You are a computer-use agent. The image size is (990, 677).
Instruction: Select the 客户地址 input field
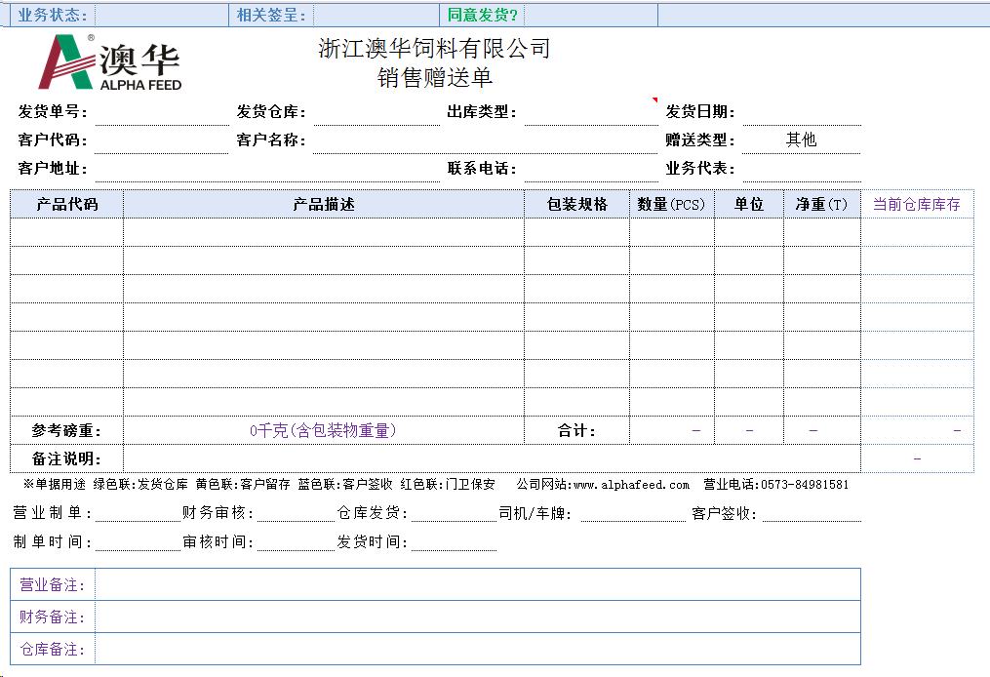[x=266, y=169]
